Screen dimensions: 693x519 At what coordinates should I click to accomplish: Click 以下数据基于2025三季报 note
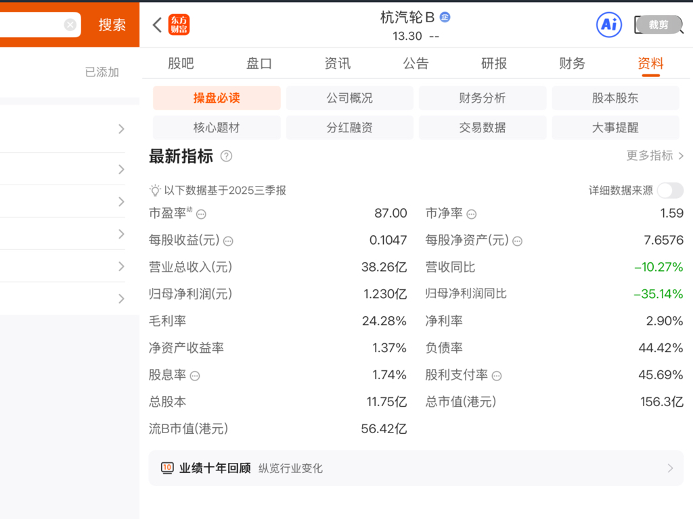225,190
